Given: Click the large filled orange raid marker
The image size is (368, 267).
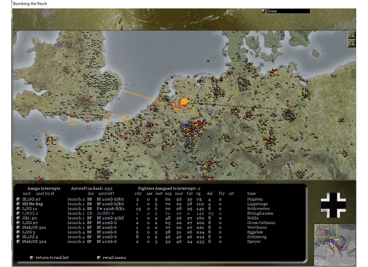Looking at the screenshot, I should [184, 101].
